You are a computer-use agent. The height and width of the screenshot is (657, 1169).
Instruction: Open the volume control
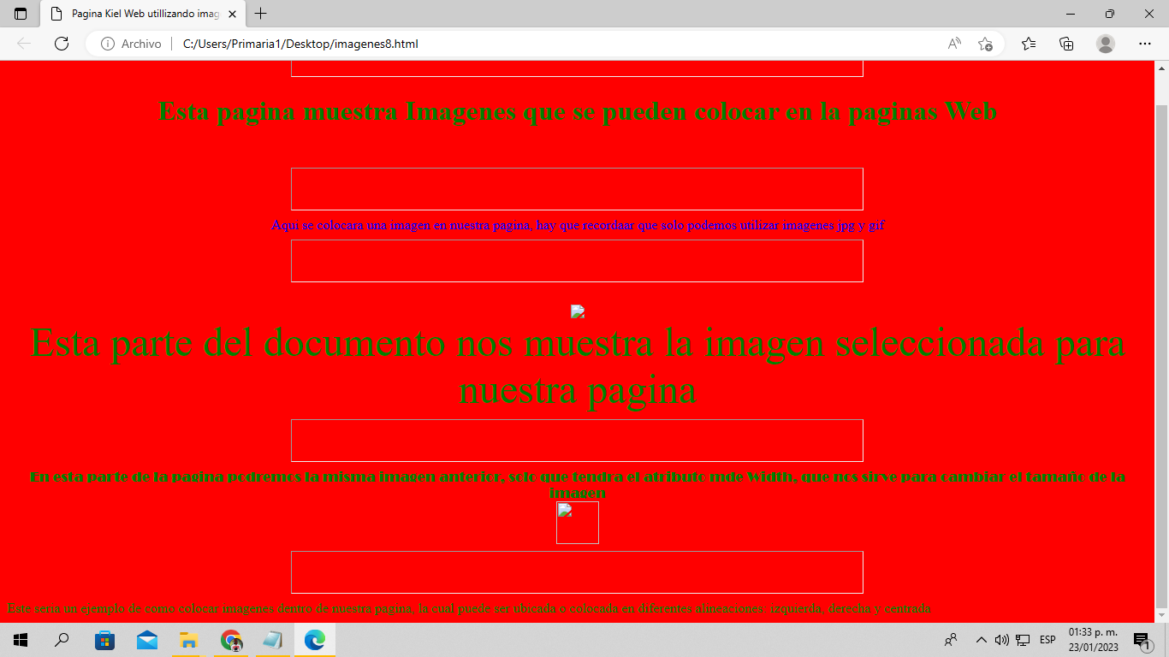[x=1002, y=640]
